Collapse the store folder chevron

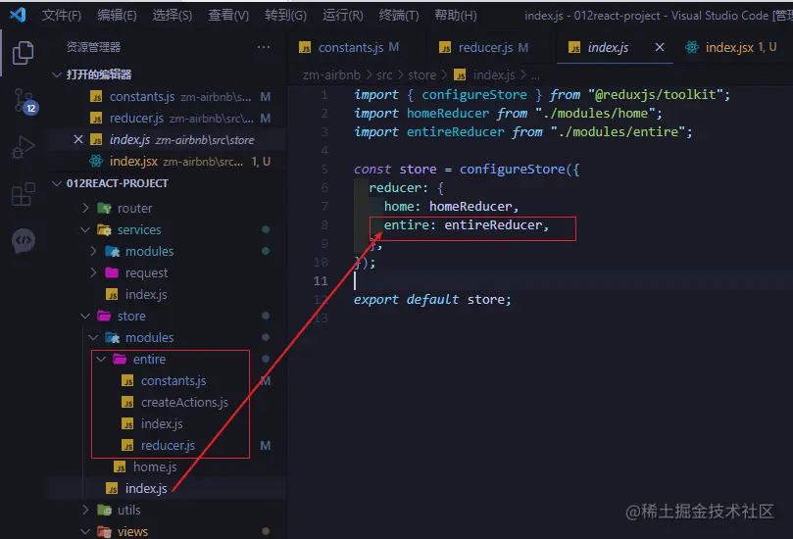(x=85, y=316)
